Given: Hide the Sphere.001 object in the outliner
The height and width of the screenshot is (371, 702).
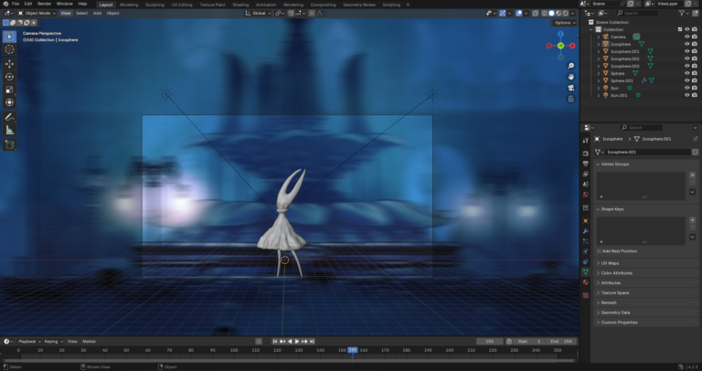Looking at the screenshot, I should tap(686, 80).
